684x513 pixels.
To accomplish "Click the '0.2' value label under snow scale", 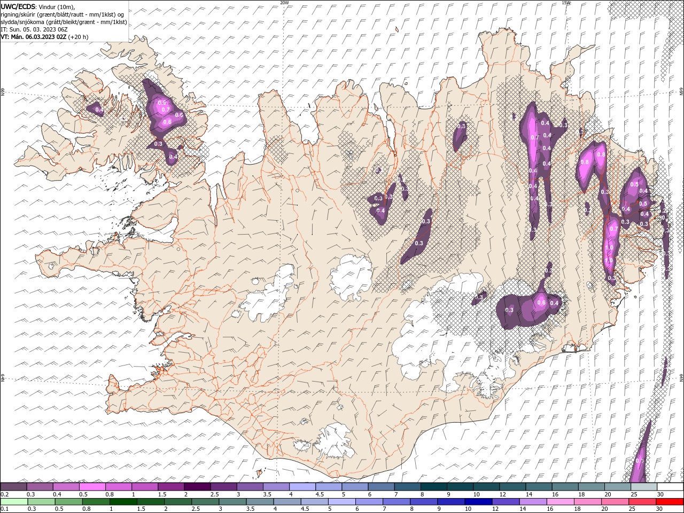I will [x=4, y=494].
